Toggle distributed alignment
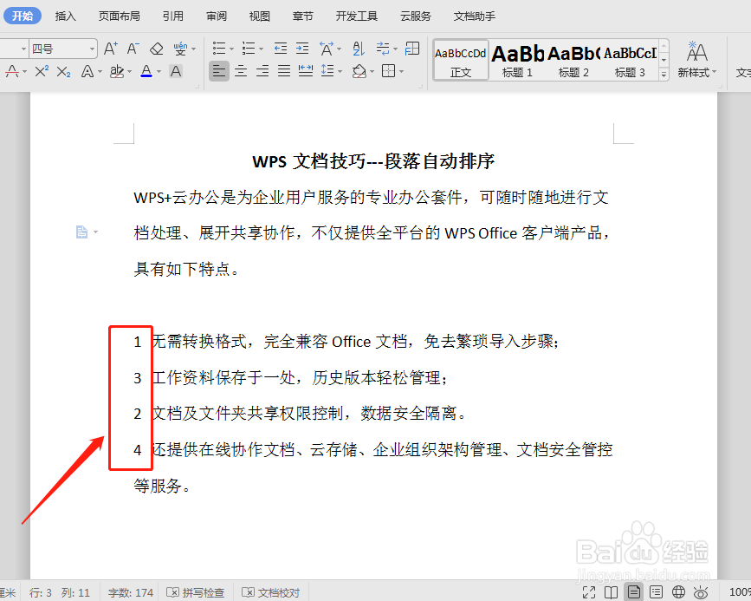Image resolution: width=751 pixels, height=601 pixels. coord(306,71)
